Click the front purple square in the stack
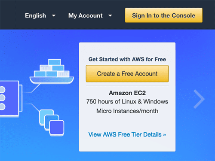Viewport: 215px width, 161px height. click(57, 128)
